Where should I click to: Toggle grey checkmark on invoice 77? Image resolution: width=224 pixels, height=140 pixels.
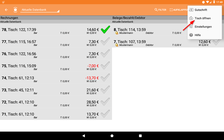pos(105,42)
